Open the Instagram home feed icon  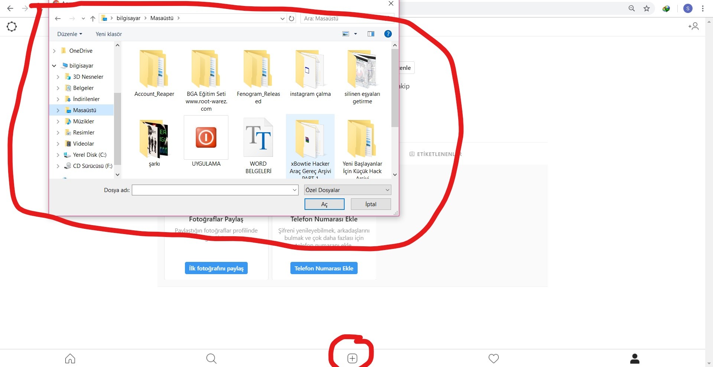pyautogui.click(x=70, y=358)
